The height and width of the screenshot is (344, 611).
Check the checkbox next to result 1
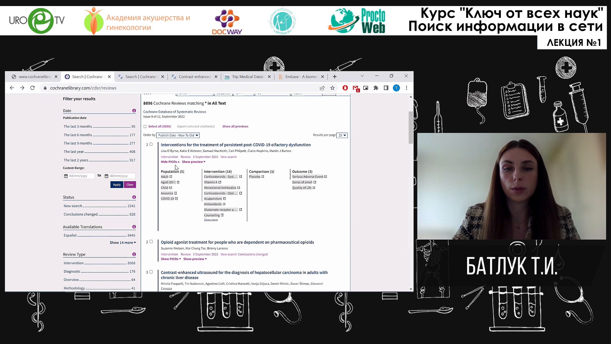(x=151, y=144)
